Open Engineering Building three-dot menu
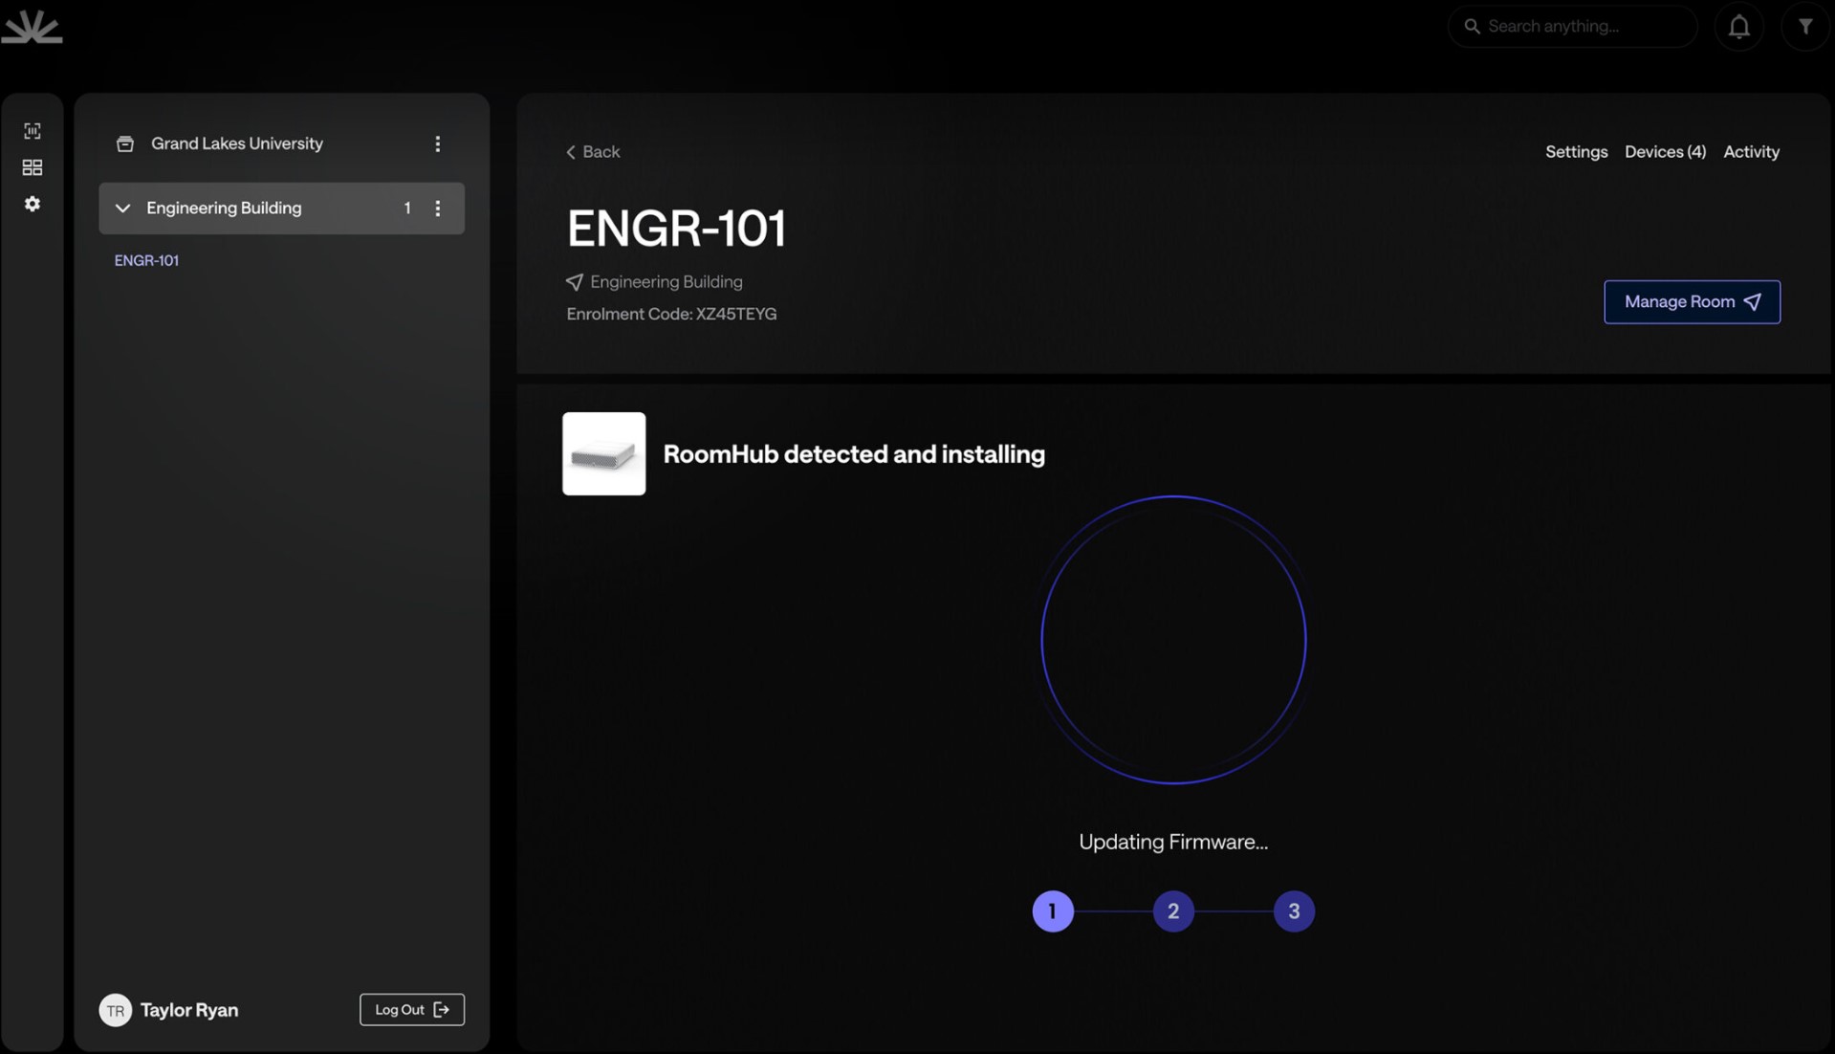The image size is (1835, 1054). pos(438,209)
